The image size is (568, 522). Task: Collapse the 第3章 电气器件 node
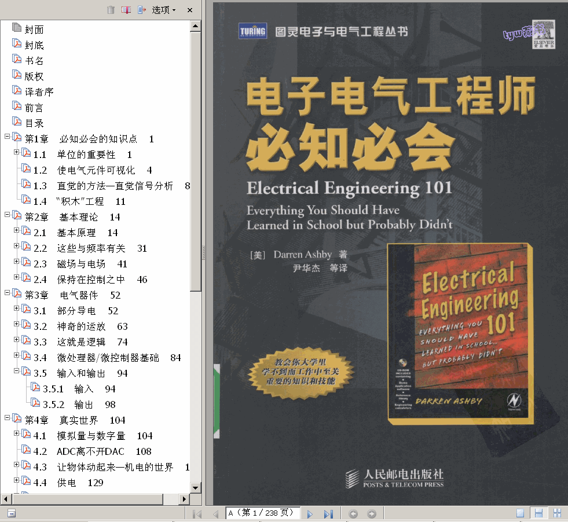(x=7, y=293)
